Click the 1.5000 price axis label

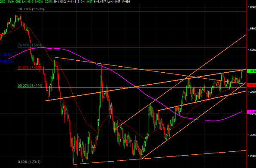252,50
